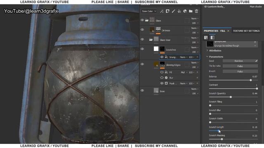
Task: Click the smart material icon in layers toolbar
Action: pyautogui.click(x=185, y=11)
